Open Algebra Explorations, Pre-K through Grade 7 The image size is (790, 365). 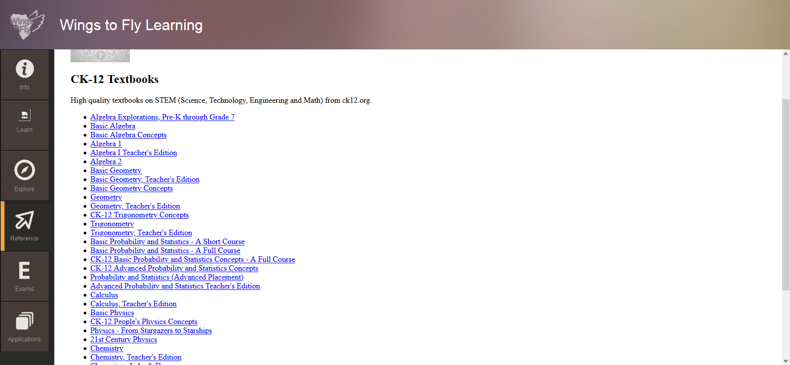(162, 117)
